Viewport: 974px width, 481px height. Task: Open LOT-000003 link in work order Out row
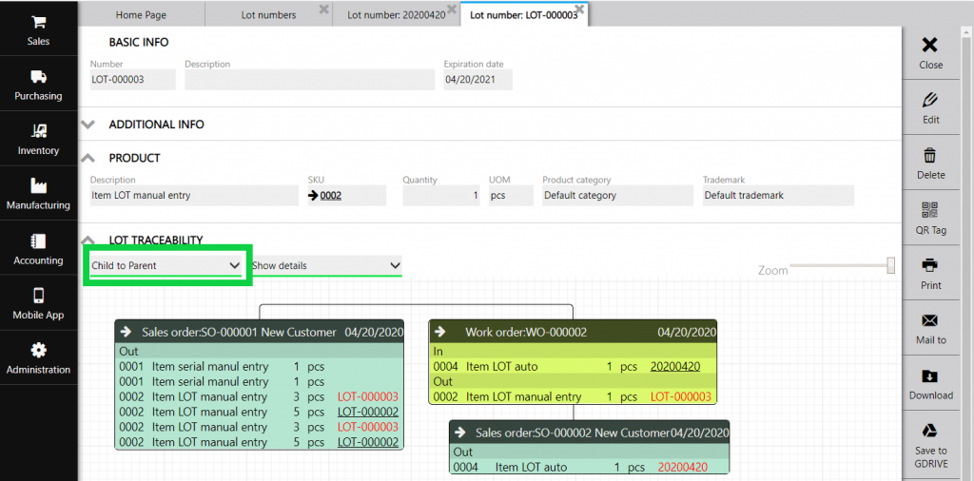coord(680,397)
